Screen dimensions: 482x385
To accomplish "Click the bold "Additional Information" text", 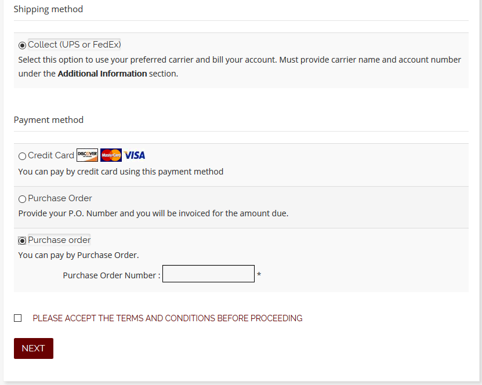I will click(x=102, y=74).
